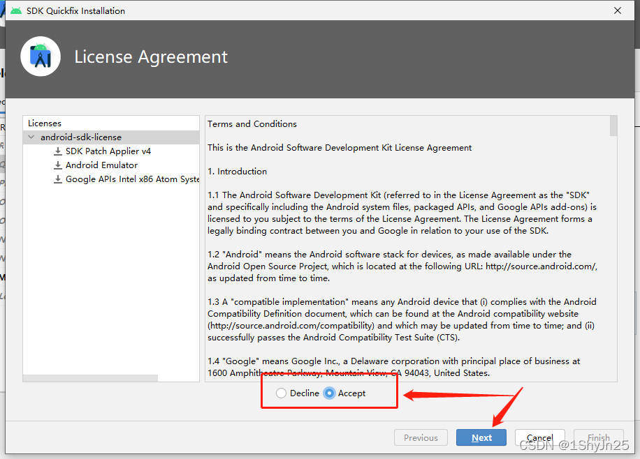Click the http://source.android.com/ URL text
The height and width of the screenshot is (459, 640).
(x=541, y=266)
